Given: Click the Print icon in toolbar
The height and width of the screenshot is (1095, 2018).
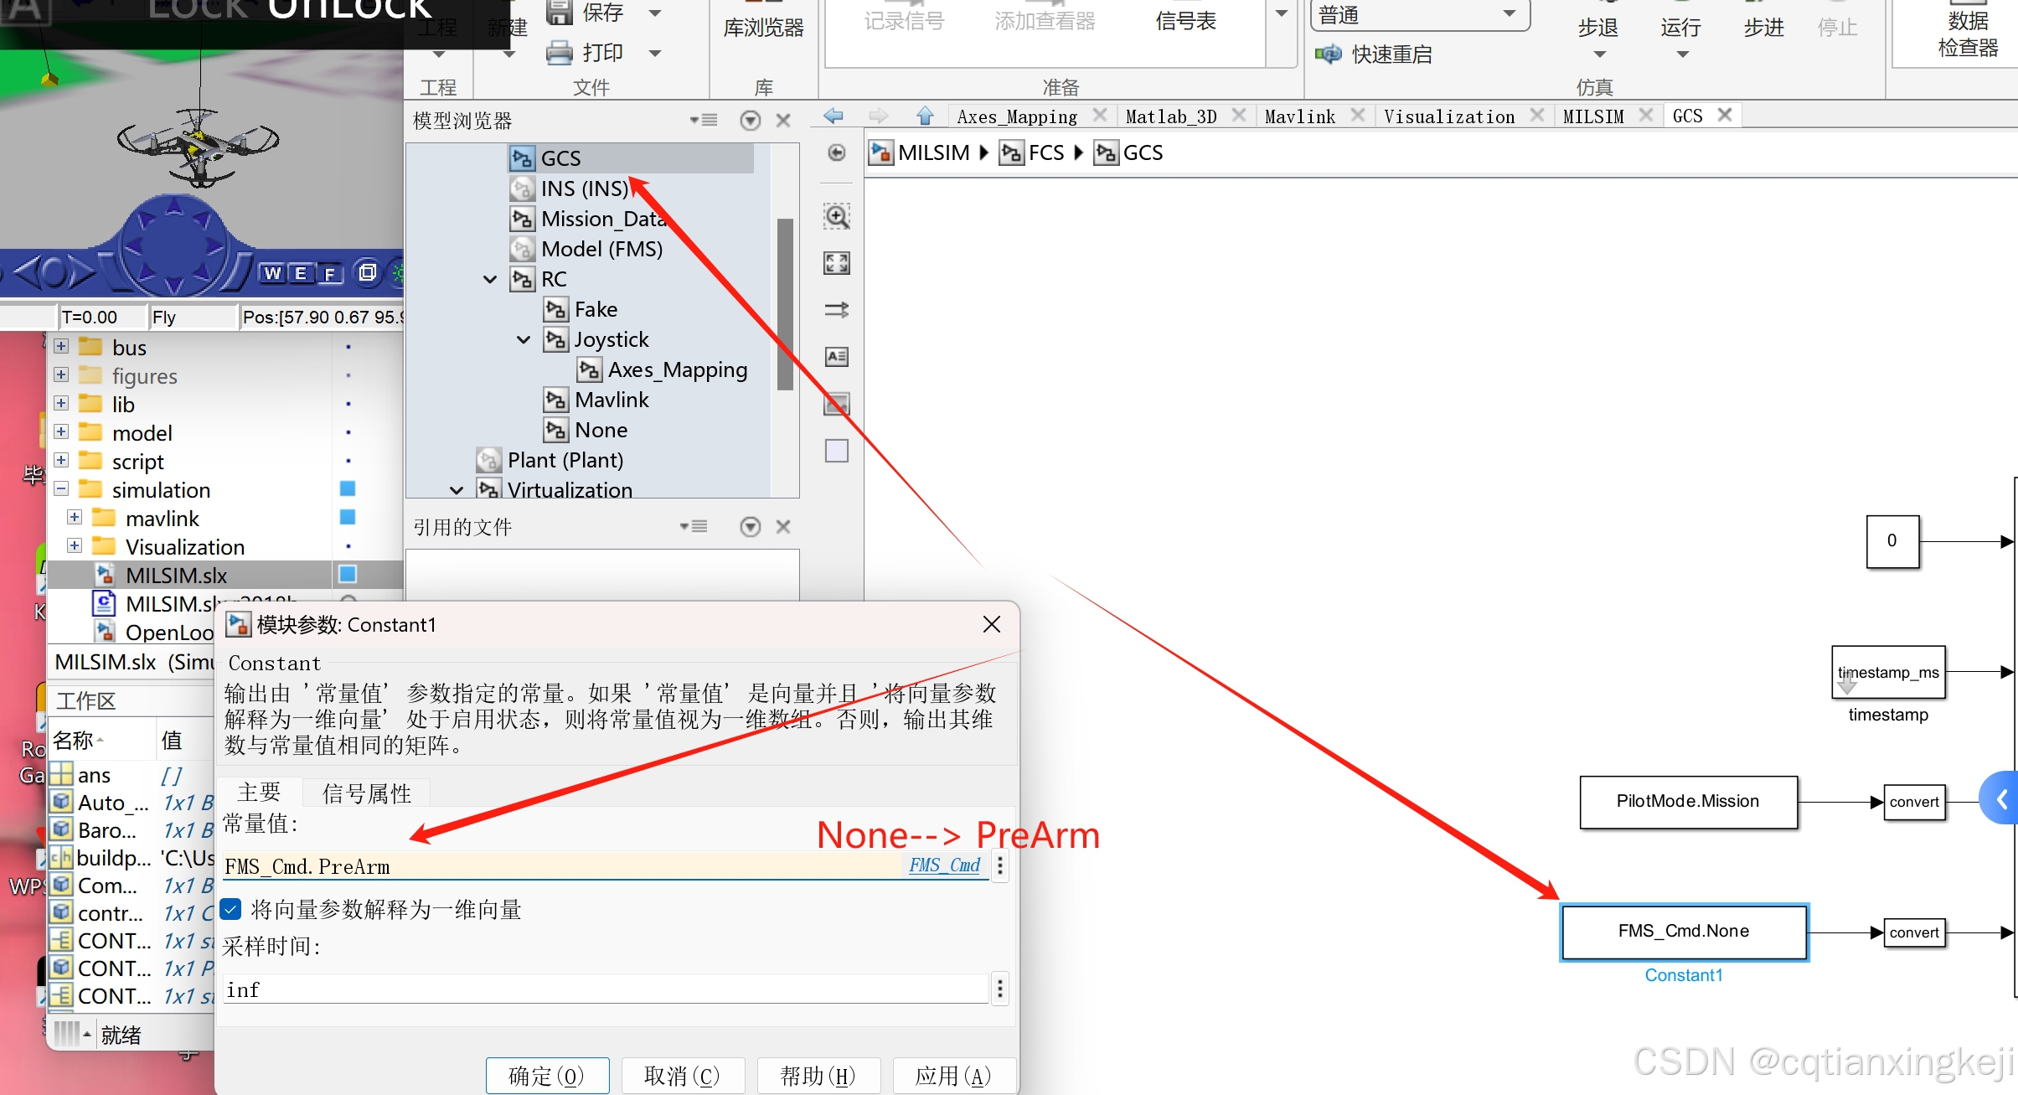Looking at the screenshot, I should click(559, 53).
